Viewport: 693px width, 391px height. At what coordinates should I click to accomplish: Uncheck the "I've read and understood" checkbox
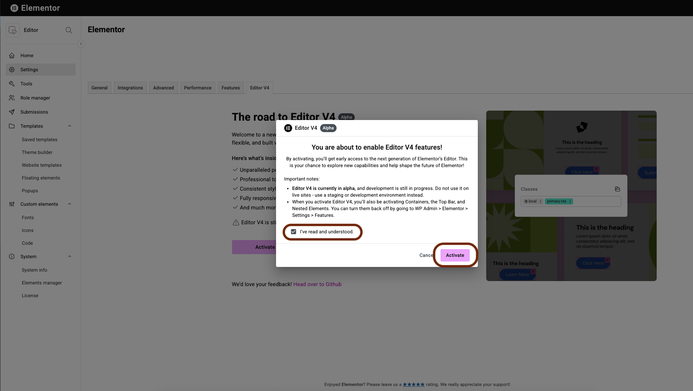(x=294, y=232)
